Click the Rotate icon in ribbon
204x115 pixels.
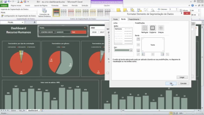152,10
